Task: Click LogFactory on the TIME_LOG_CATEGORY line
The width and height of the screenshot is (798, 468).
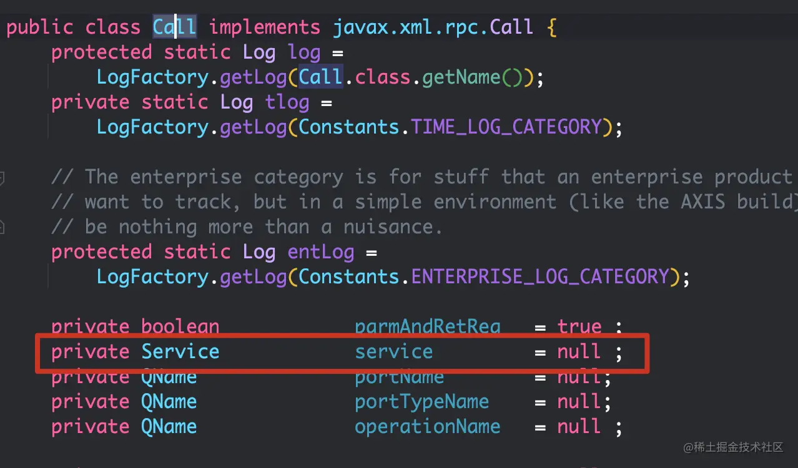Action: click(x=152, y=127)
